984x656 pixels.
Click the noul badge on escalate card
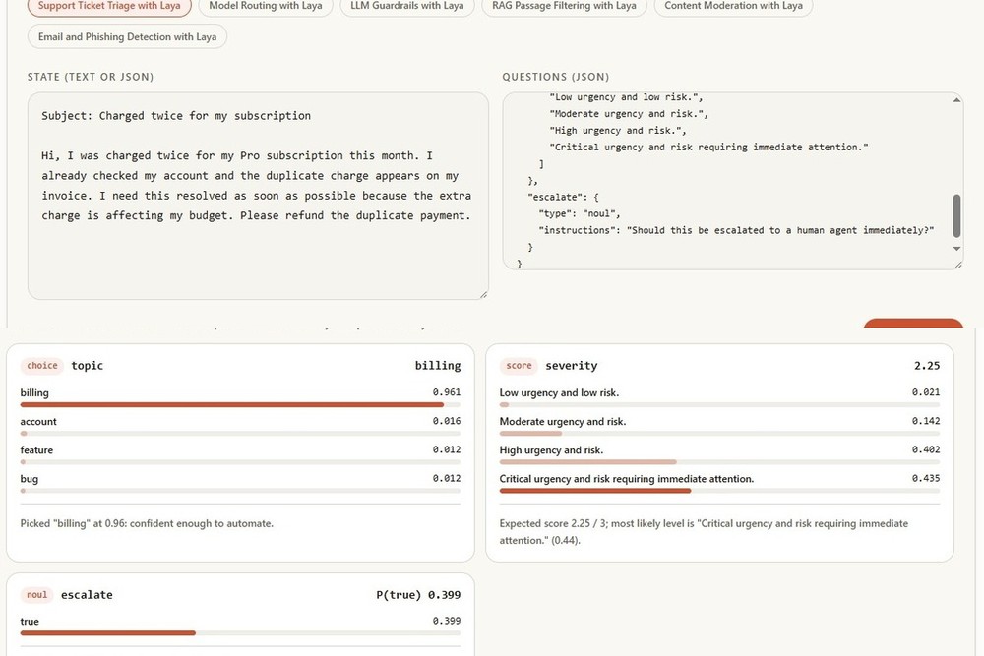[36, 595]
